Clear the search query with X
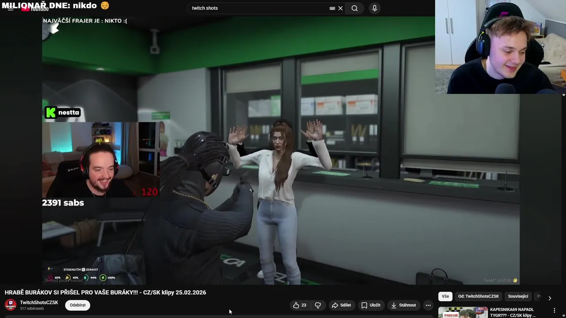 340,8
